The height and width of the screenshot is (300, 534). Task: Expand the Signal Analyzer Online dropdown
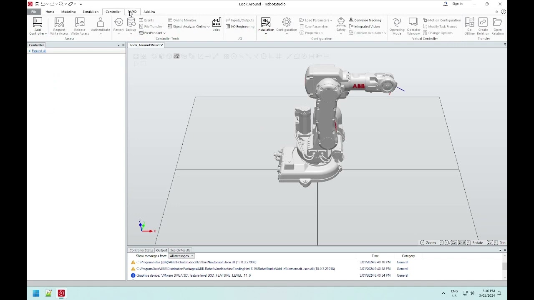click(209, 27)
